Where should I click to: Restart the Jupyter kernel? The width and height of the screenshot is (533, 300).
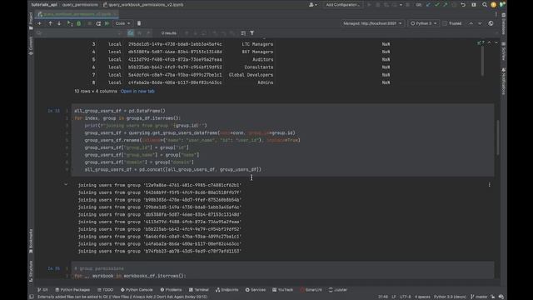(98, 23)
